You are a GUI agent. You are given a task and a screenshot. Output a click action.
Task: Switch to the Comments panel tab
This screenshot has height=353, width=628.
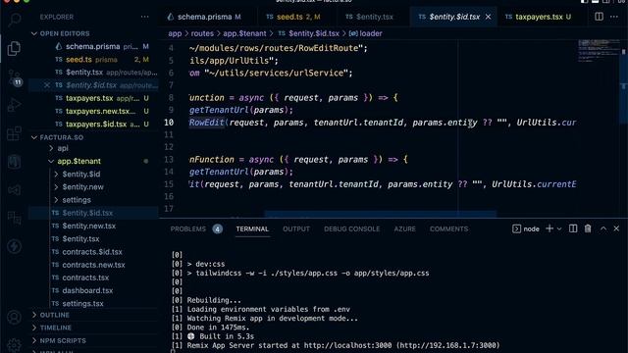coord(448,228)
